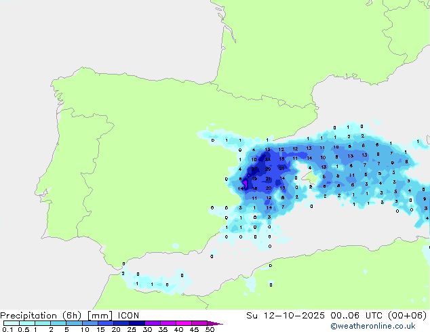
Task: Click the '[mm]' unit label
Action: click(100, 316)
